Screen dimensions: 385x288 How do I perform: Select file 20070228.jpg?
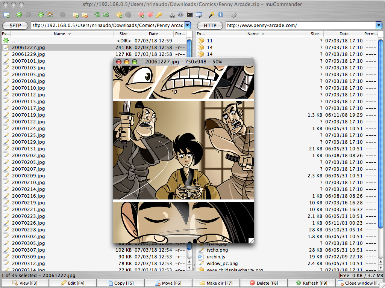(x=58, y=230)
